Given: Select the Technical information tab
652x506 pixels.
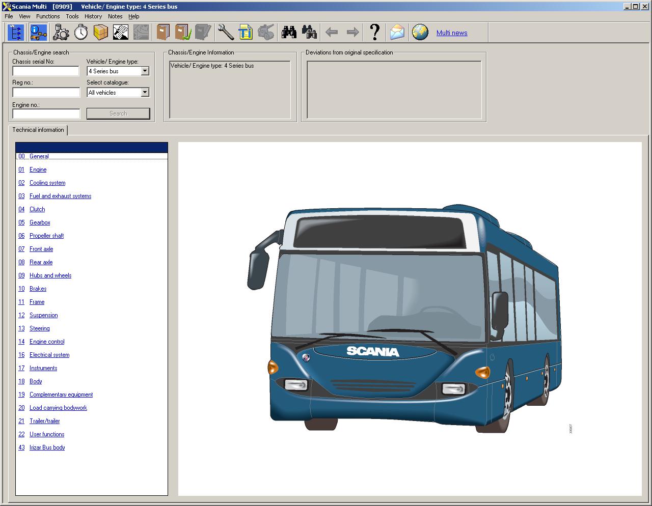Looking at the screenshot, I should click(x=38, y=130).
